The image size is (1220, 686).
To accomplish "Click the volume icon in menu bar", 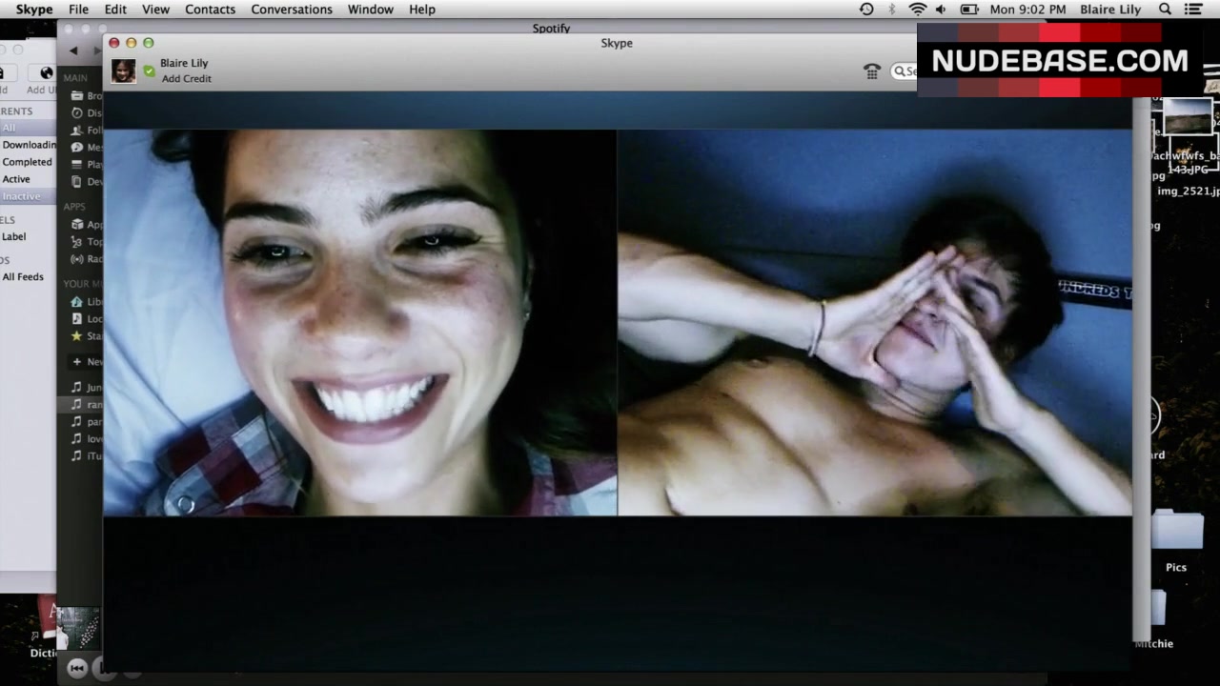I will click(x=942, y=10).
